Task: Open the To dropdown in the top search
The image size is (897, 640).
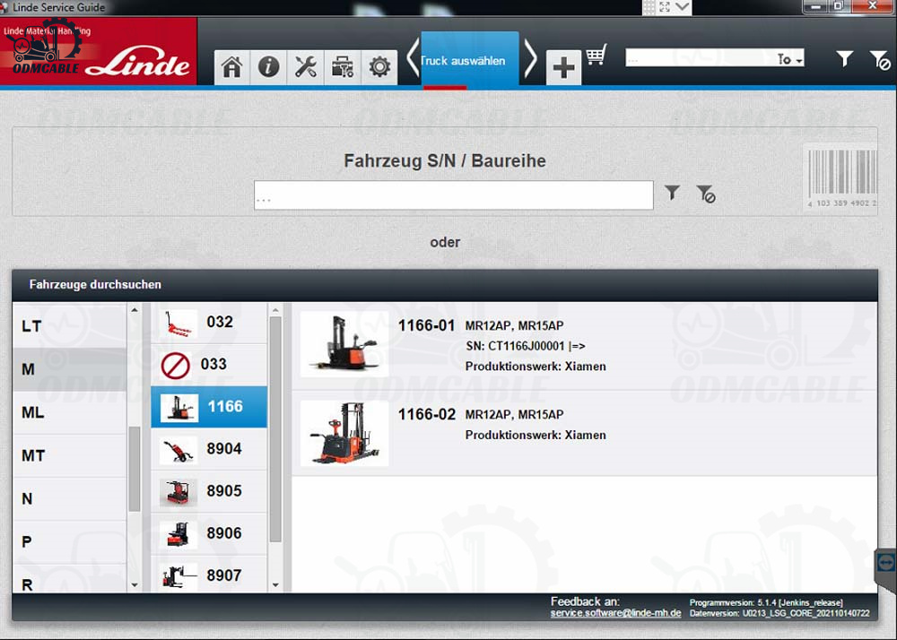Action: point(790,59)
